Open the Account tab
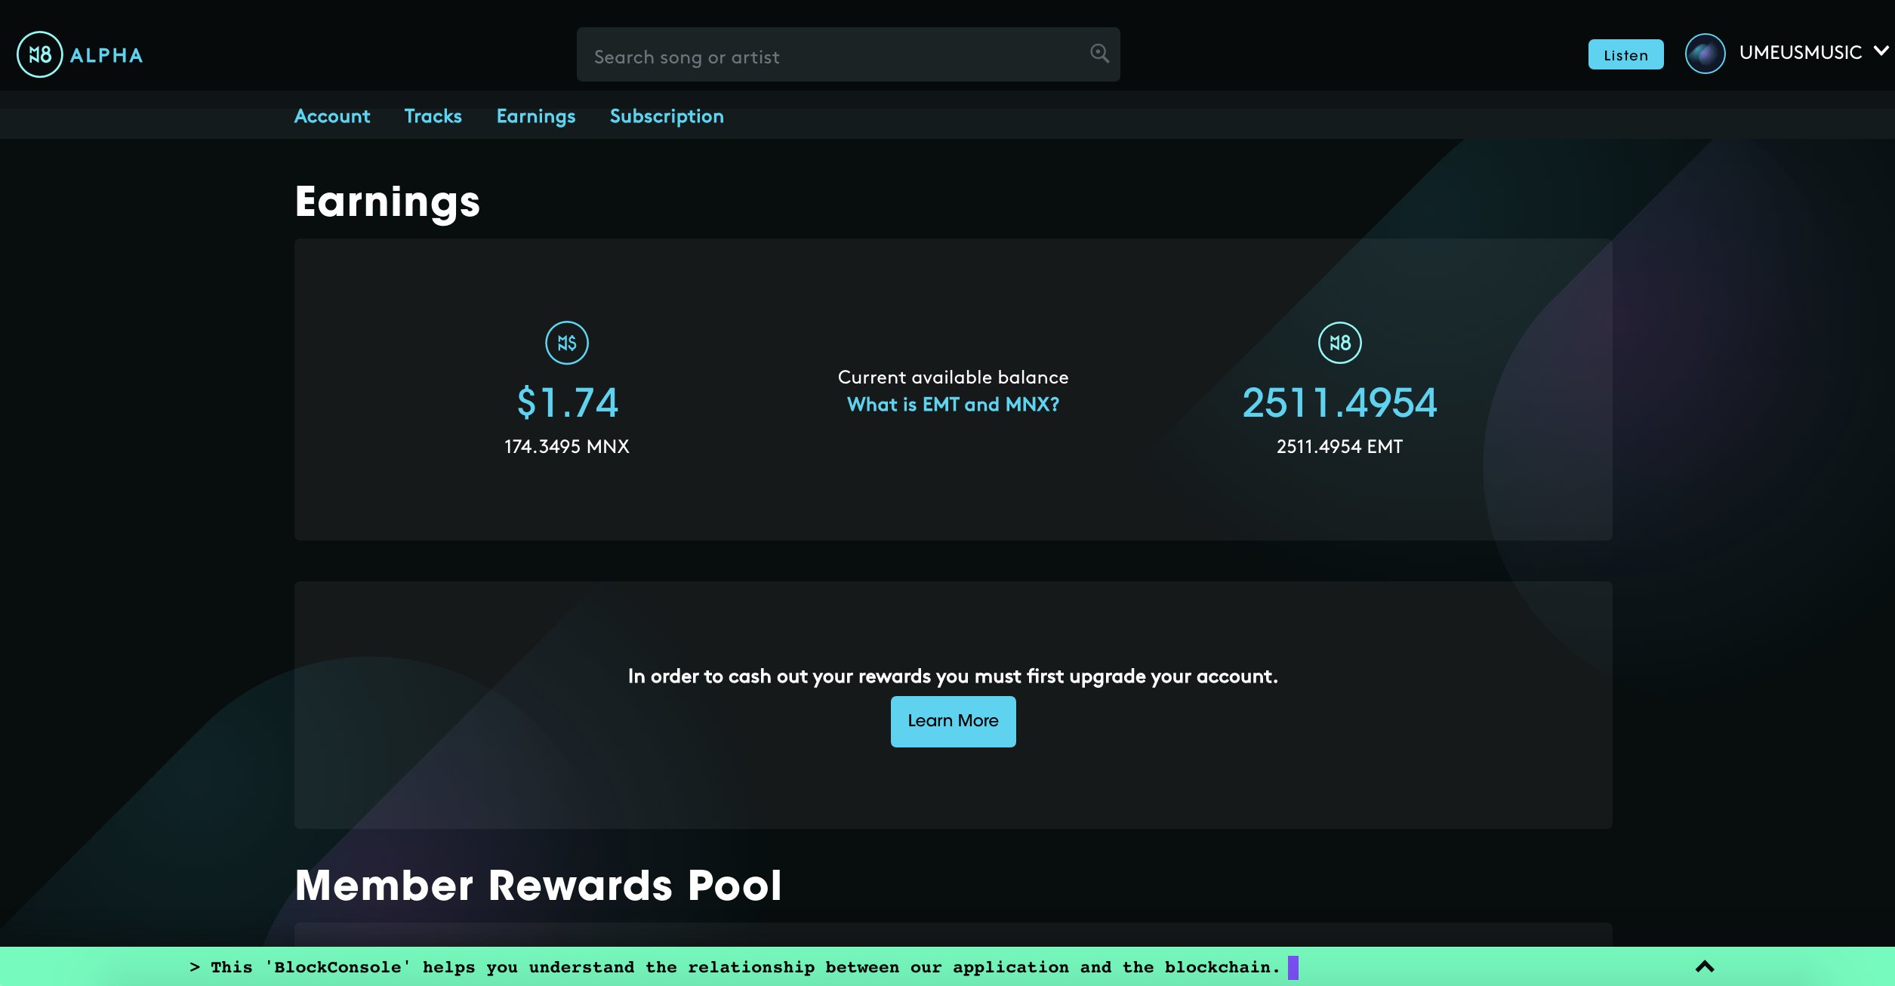Image resolution: width=1895 pixels, height=986 pixels. [x=331, y=116]
